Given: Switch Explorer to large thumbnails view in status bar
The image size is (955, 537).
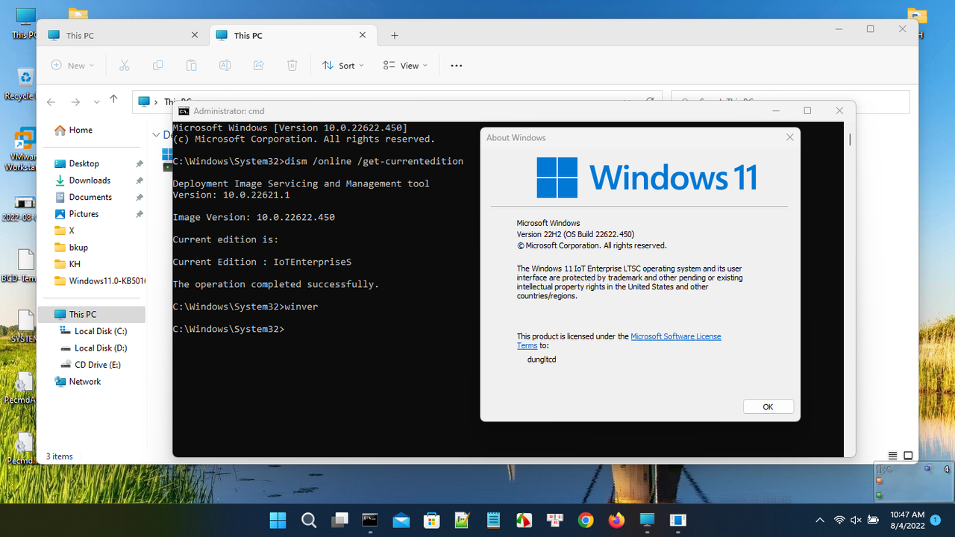Looking at the screenshot, I should 908,456.
